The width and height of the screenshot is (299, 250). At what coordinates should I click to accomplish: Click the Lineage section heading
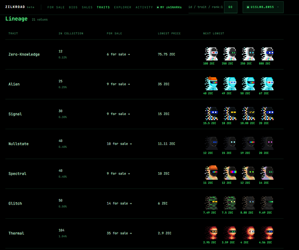click(16, 19)
